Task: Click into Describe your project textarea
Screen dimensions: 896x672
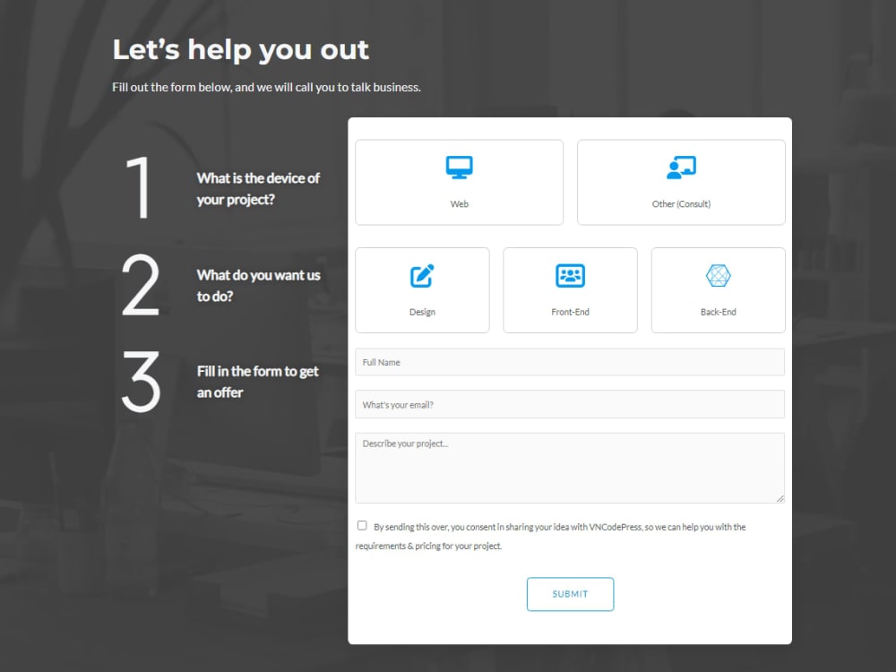Action: [570, 468]
